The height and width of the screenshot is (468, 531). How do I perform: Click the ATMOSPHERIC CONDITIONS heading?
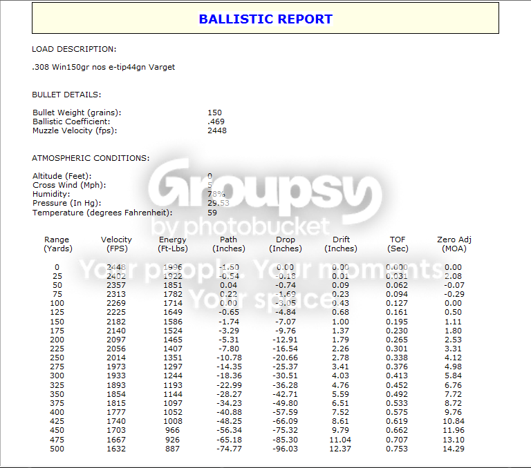[91, 158]
